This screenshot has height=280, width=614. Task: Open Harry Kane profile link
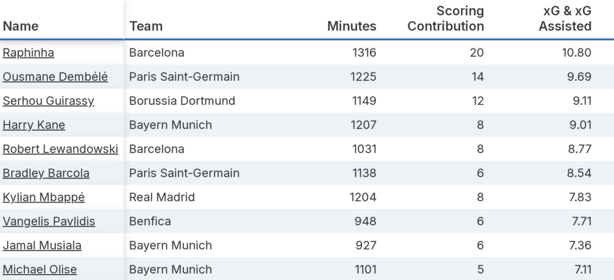(x=34, y=125)
